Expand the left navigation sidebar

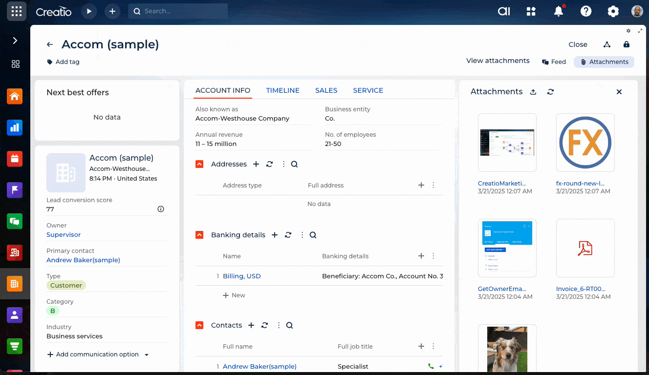(15, 41)
